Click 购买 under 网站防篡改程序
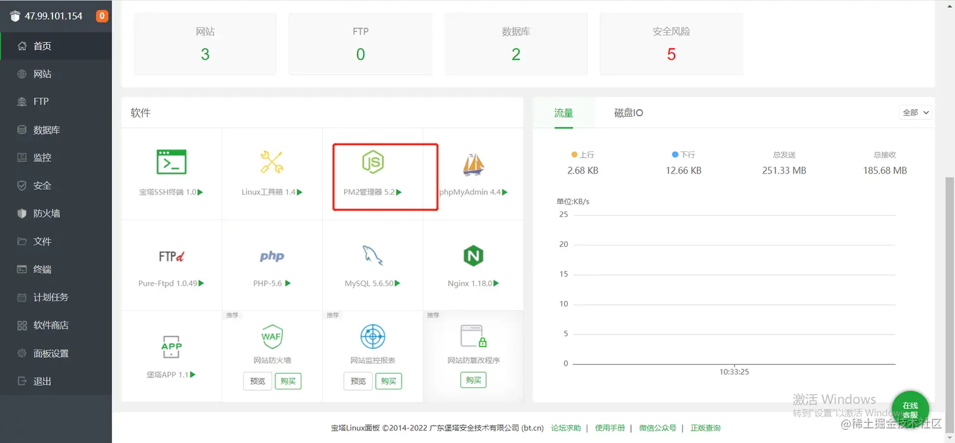 pos(473,380)
